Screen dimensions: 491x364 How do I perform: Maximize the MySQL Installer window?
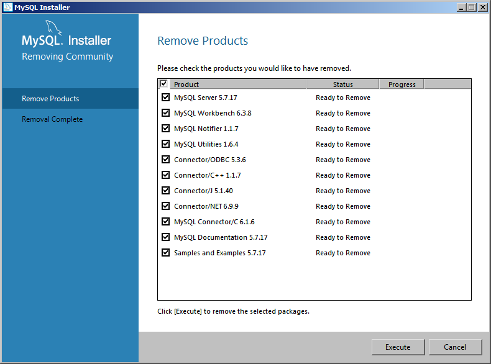point(472,7)
